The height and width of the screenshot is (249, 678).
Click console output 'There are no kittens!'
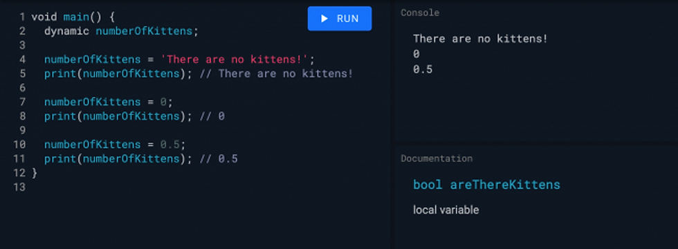pos(480,39)
